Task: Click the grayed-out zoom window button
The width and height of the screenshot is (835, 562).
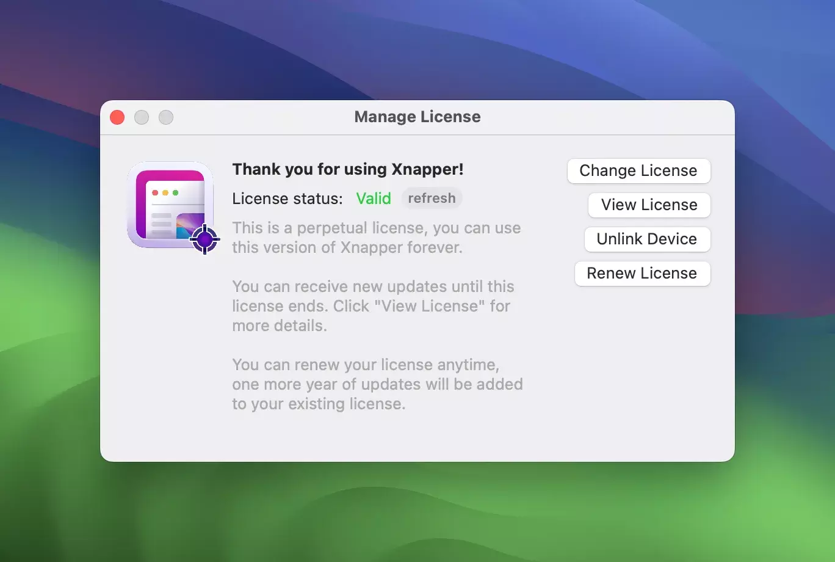Action: 166,117
